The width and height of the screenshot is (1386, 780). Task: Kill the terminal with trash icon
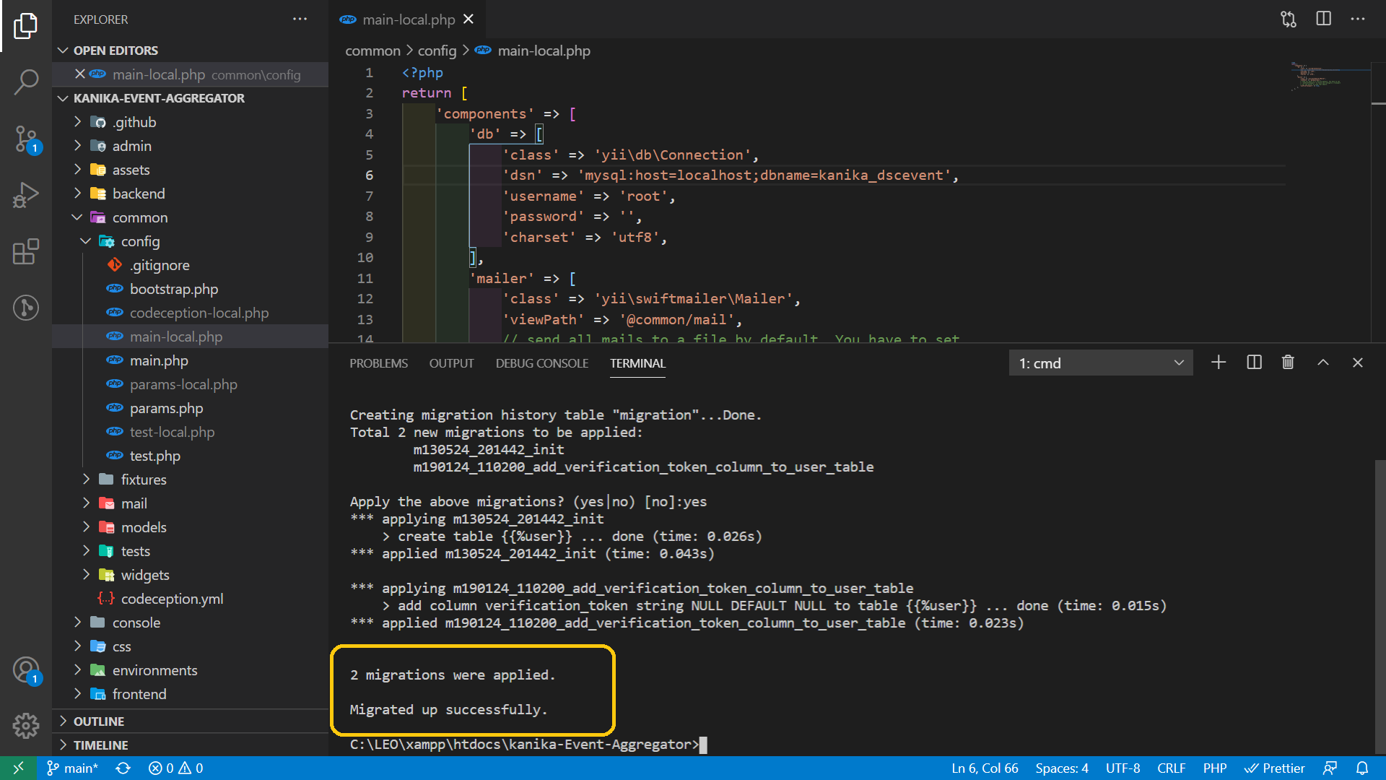1288,363
